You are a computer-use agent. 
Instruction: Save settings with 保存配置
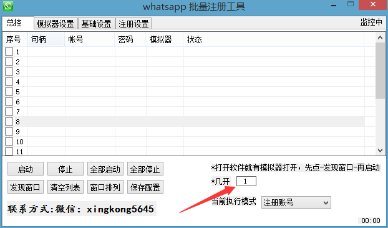(x=145, y=187)
